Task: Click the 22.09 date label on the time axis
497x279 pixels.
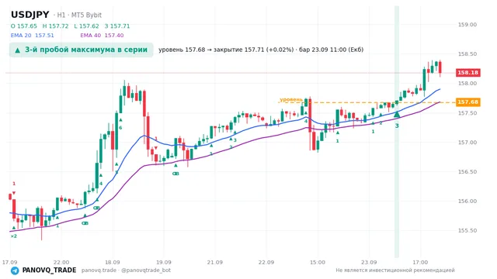Action: tap(266, 262)
